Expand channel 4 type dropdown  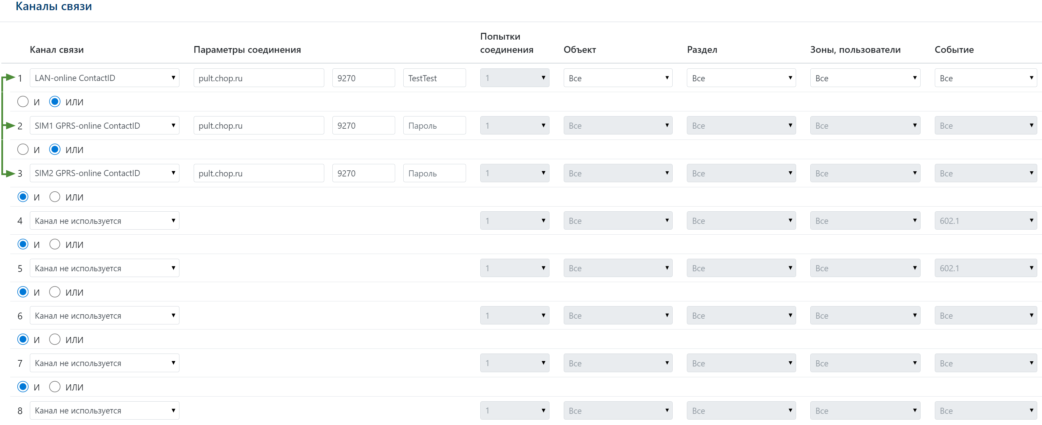click(104, 220)
